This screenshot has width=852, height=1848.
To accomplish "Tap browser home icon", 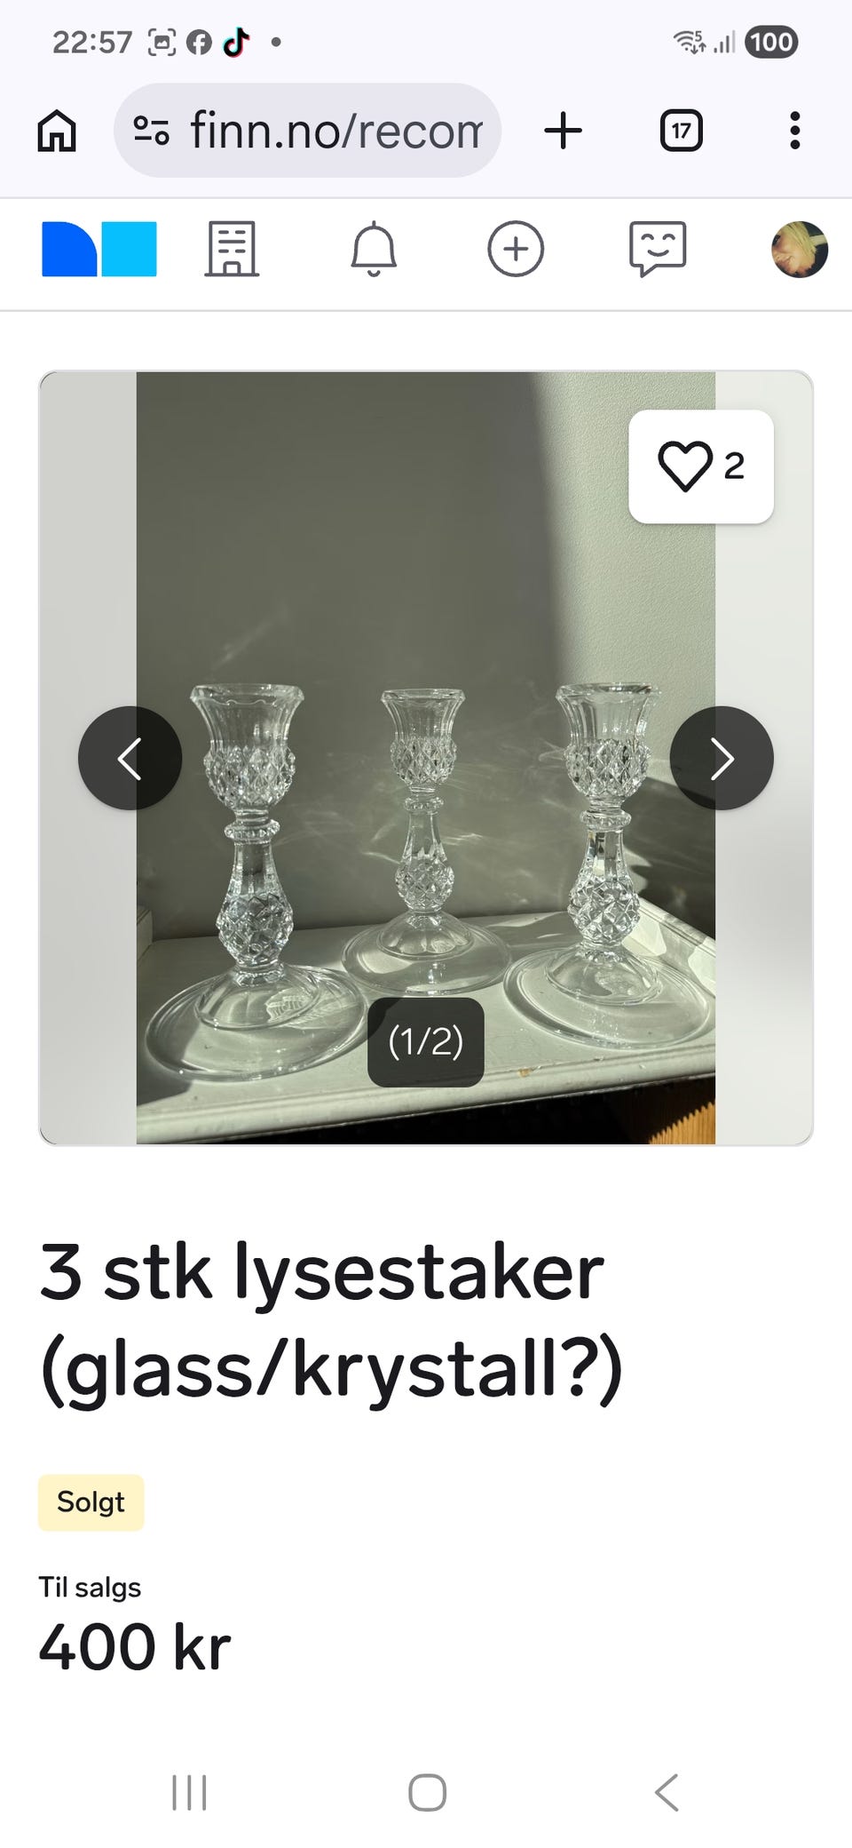I will click(x=57, y=131).
